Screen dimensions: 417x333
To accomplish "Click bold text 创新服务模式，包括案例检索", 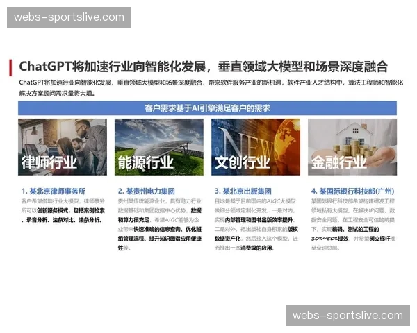I will [71, 211].
